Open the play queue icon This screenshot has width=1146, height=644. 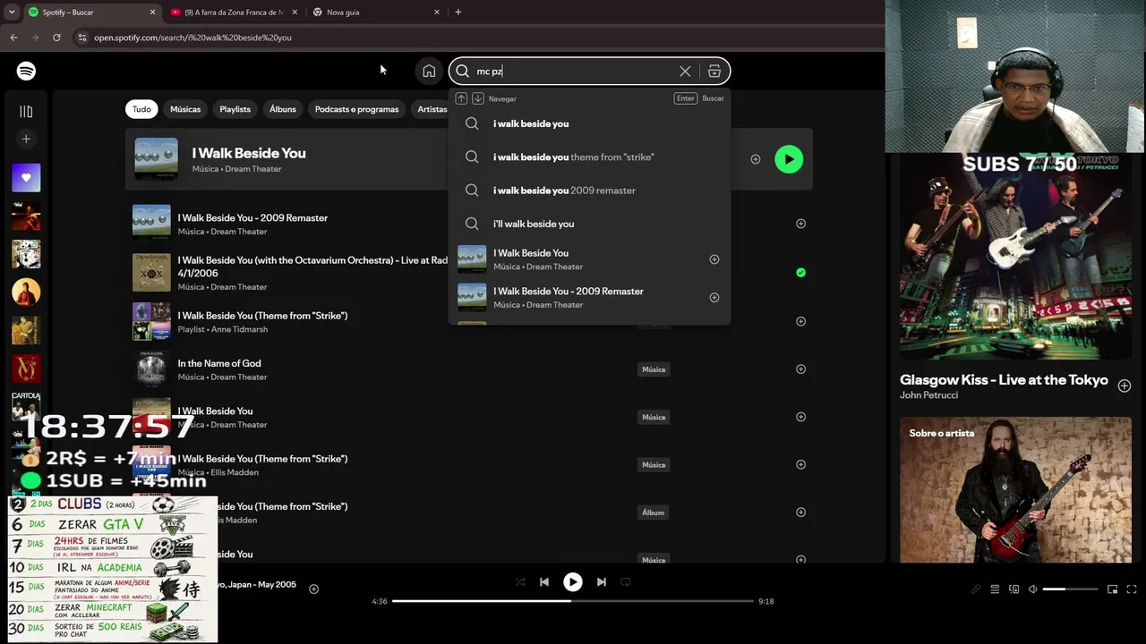[995, 589]
